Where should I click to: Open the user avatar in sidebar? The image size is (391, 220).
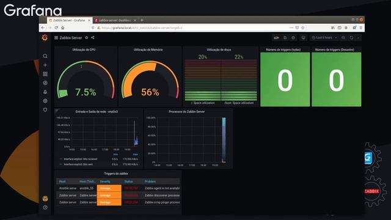pos(45,199)
